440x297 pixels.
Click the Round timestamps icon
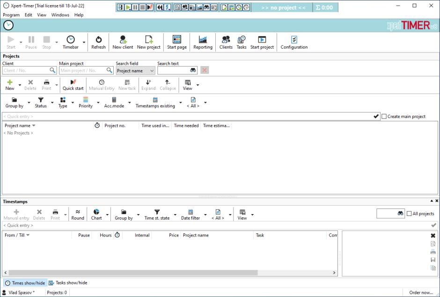[x=78, y=212]
